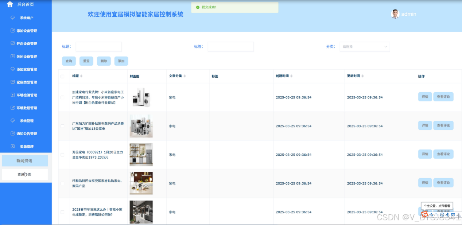Click the edit icon beside 通知公告管理
462x225 pixels.
point(13,133)
